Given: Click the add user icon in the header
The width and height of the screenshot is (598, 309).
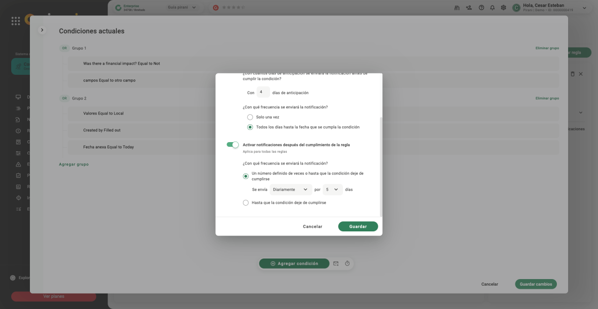Looking at the screenshot, I should (469, 7).
